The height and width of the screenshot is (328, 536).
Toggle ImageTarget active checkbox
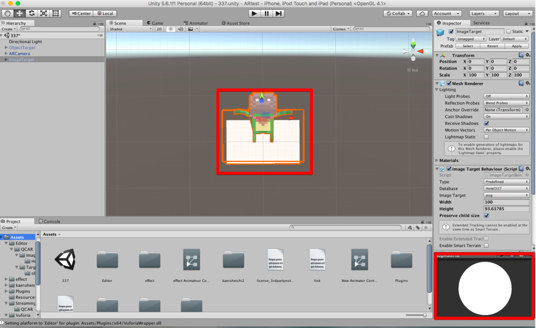coord(451,31)
